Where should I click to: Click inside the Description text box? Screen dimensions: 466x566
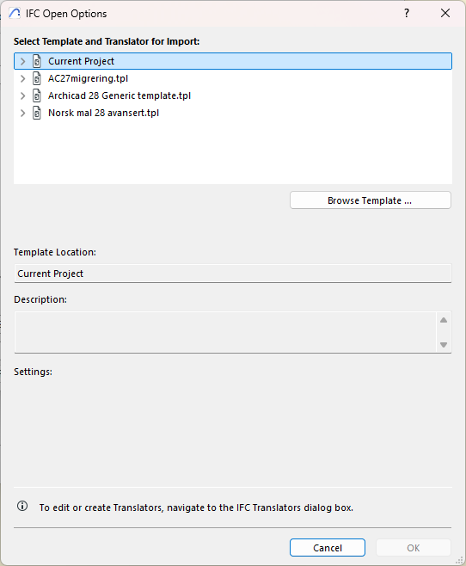click(x=225, y=332)
